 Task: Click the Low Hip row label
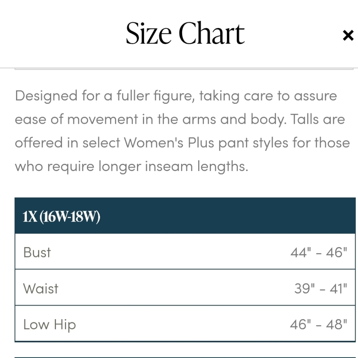49,325
